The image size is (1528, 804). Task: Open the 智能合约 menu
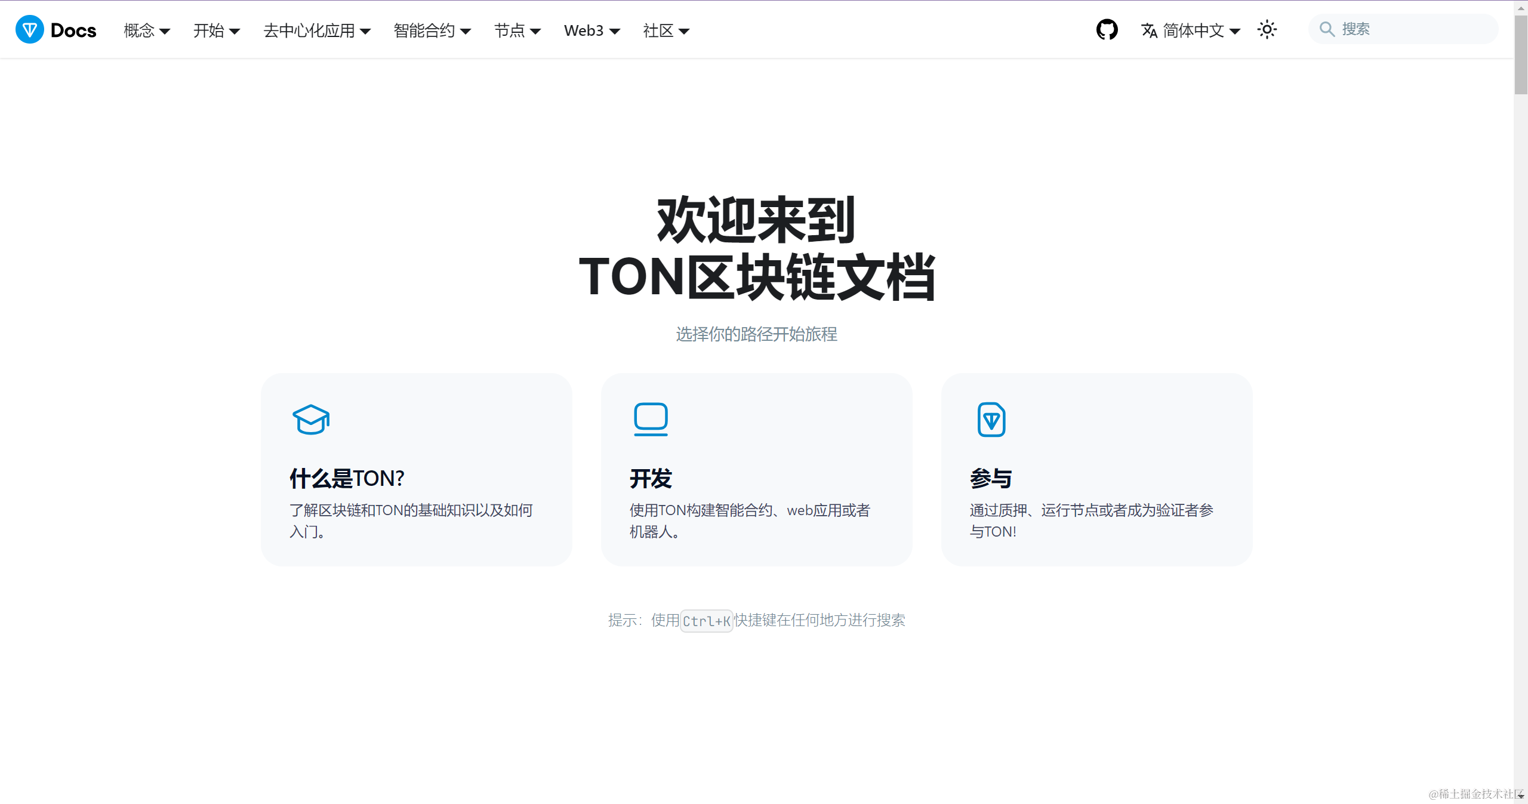pyautogui.click(x=432, y=30)
